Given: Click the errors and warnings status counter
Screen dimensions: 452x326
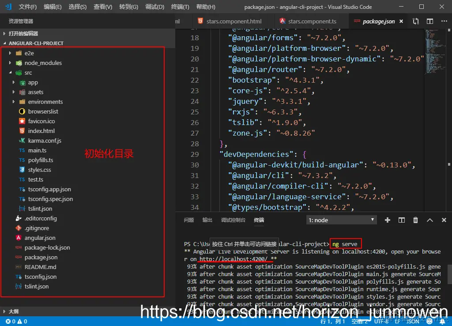Looking at the screenshot, I should [x=16, y=322].
